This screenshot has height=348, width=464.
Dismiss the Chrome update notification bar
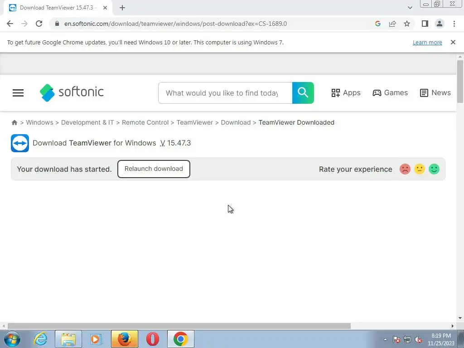(x=453, y=42)
